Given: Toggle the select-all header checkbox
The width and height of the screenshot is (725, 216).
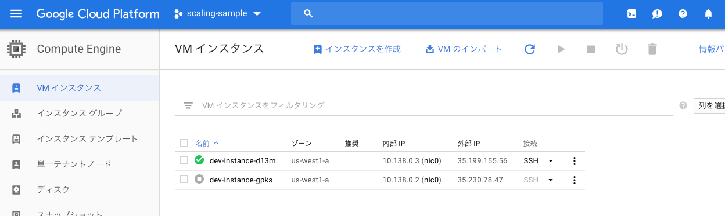Looking at the screenshot, I should click(x=184, y=142).
